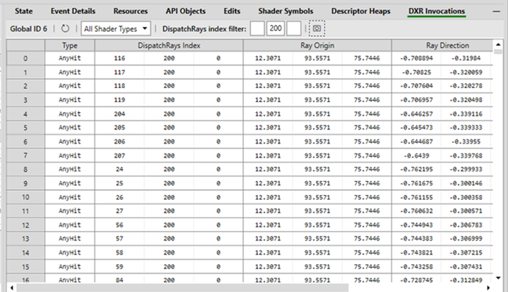Open the Event Details tab
Image resolution: width=508 pixels, height=292 pixels.
pos(73,11)
